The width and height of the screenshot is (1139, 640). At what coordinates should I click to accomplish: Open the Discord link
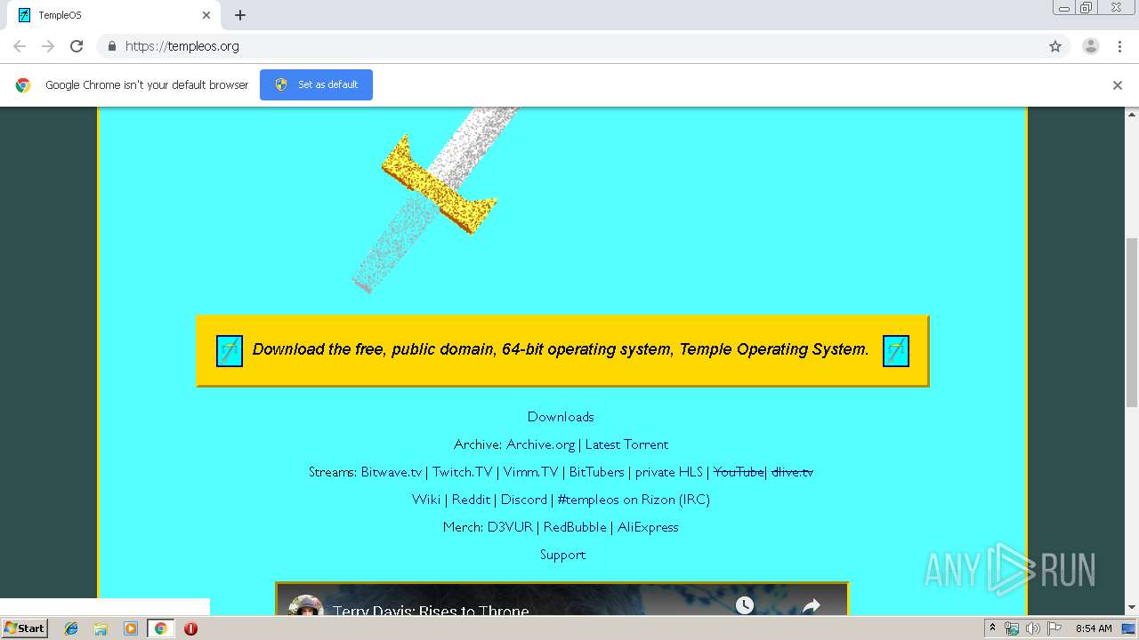tap(524, 500)
